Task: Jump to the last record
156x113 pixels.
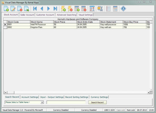Action: (x=55, y=9)
